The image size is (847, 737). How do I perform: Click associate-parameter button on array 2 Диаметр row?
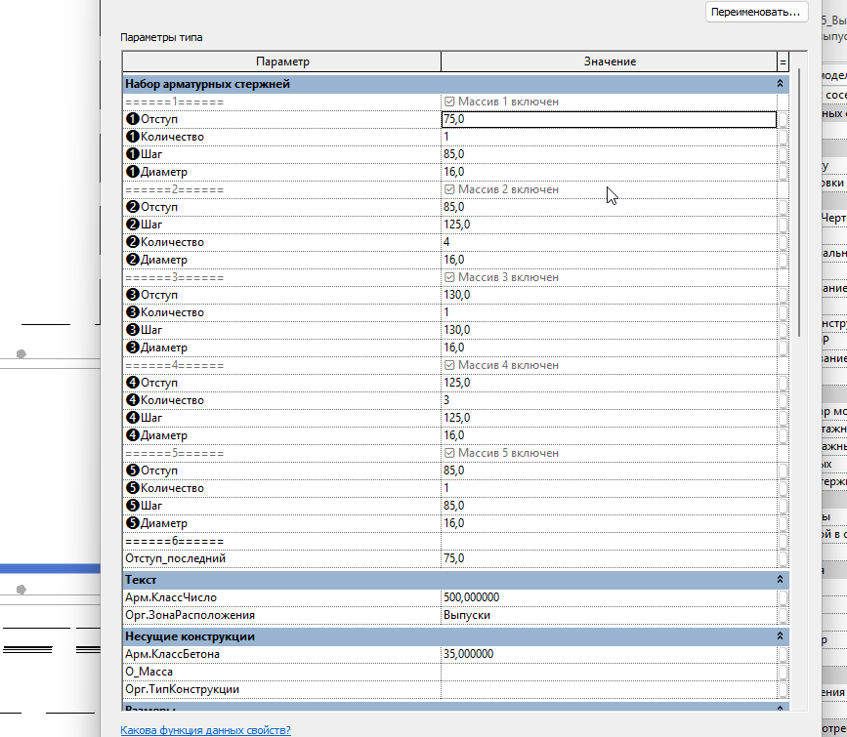pyautogui.click(x=783, y=260)
